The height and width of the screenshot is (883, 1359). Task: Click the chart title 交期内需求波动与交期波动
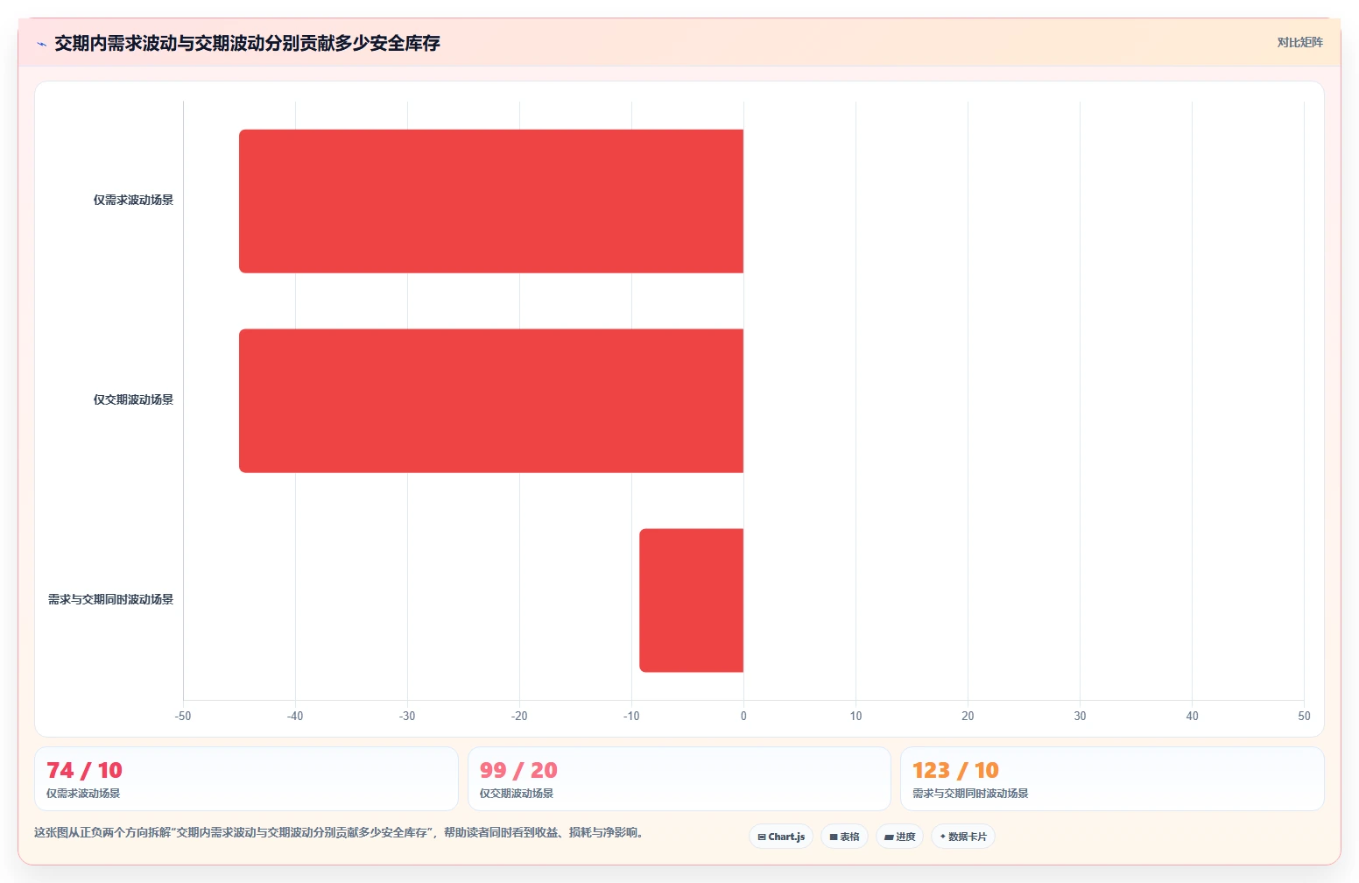click(247, 43)
